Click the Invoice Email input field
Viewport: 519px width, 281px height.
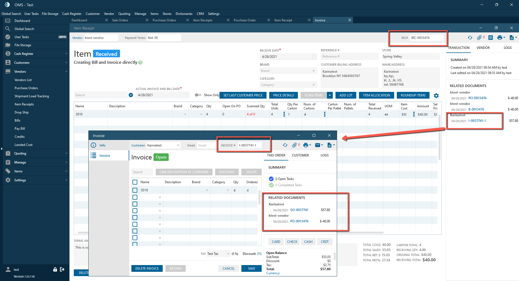pos(207,145)
